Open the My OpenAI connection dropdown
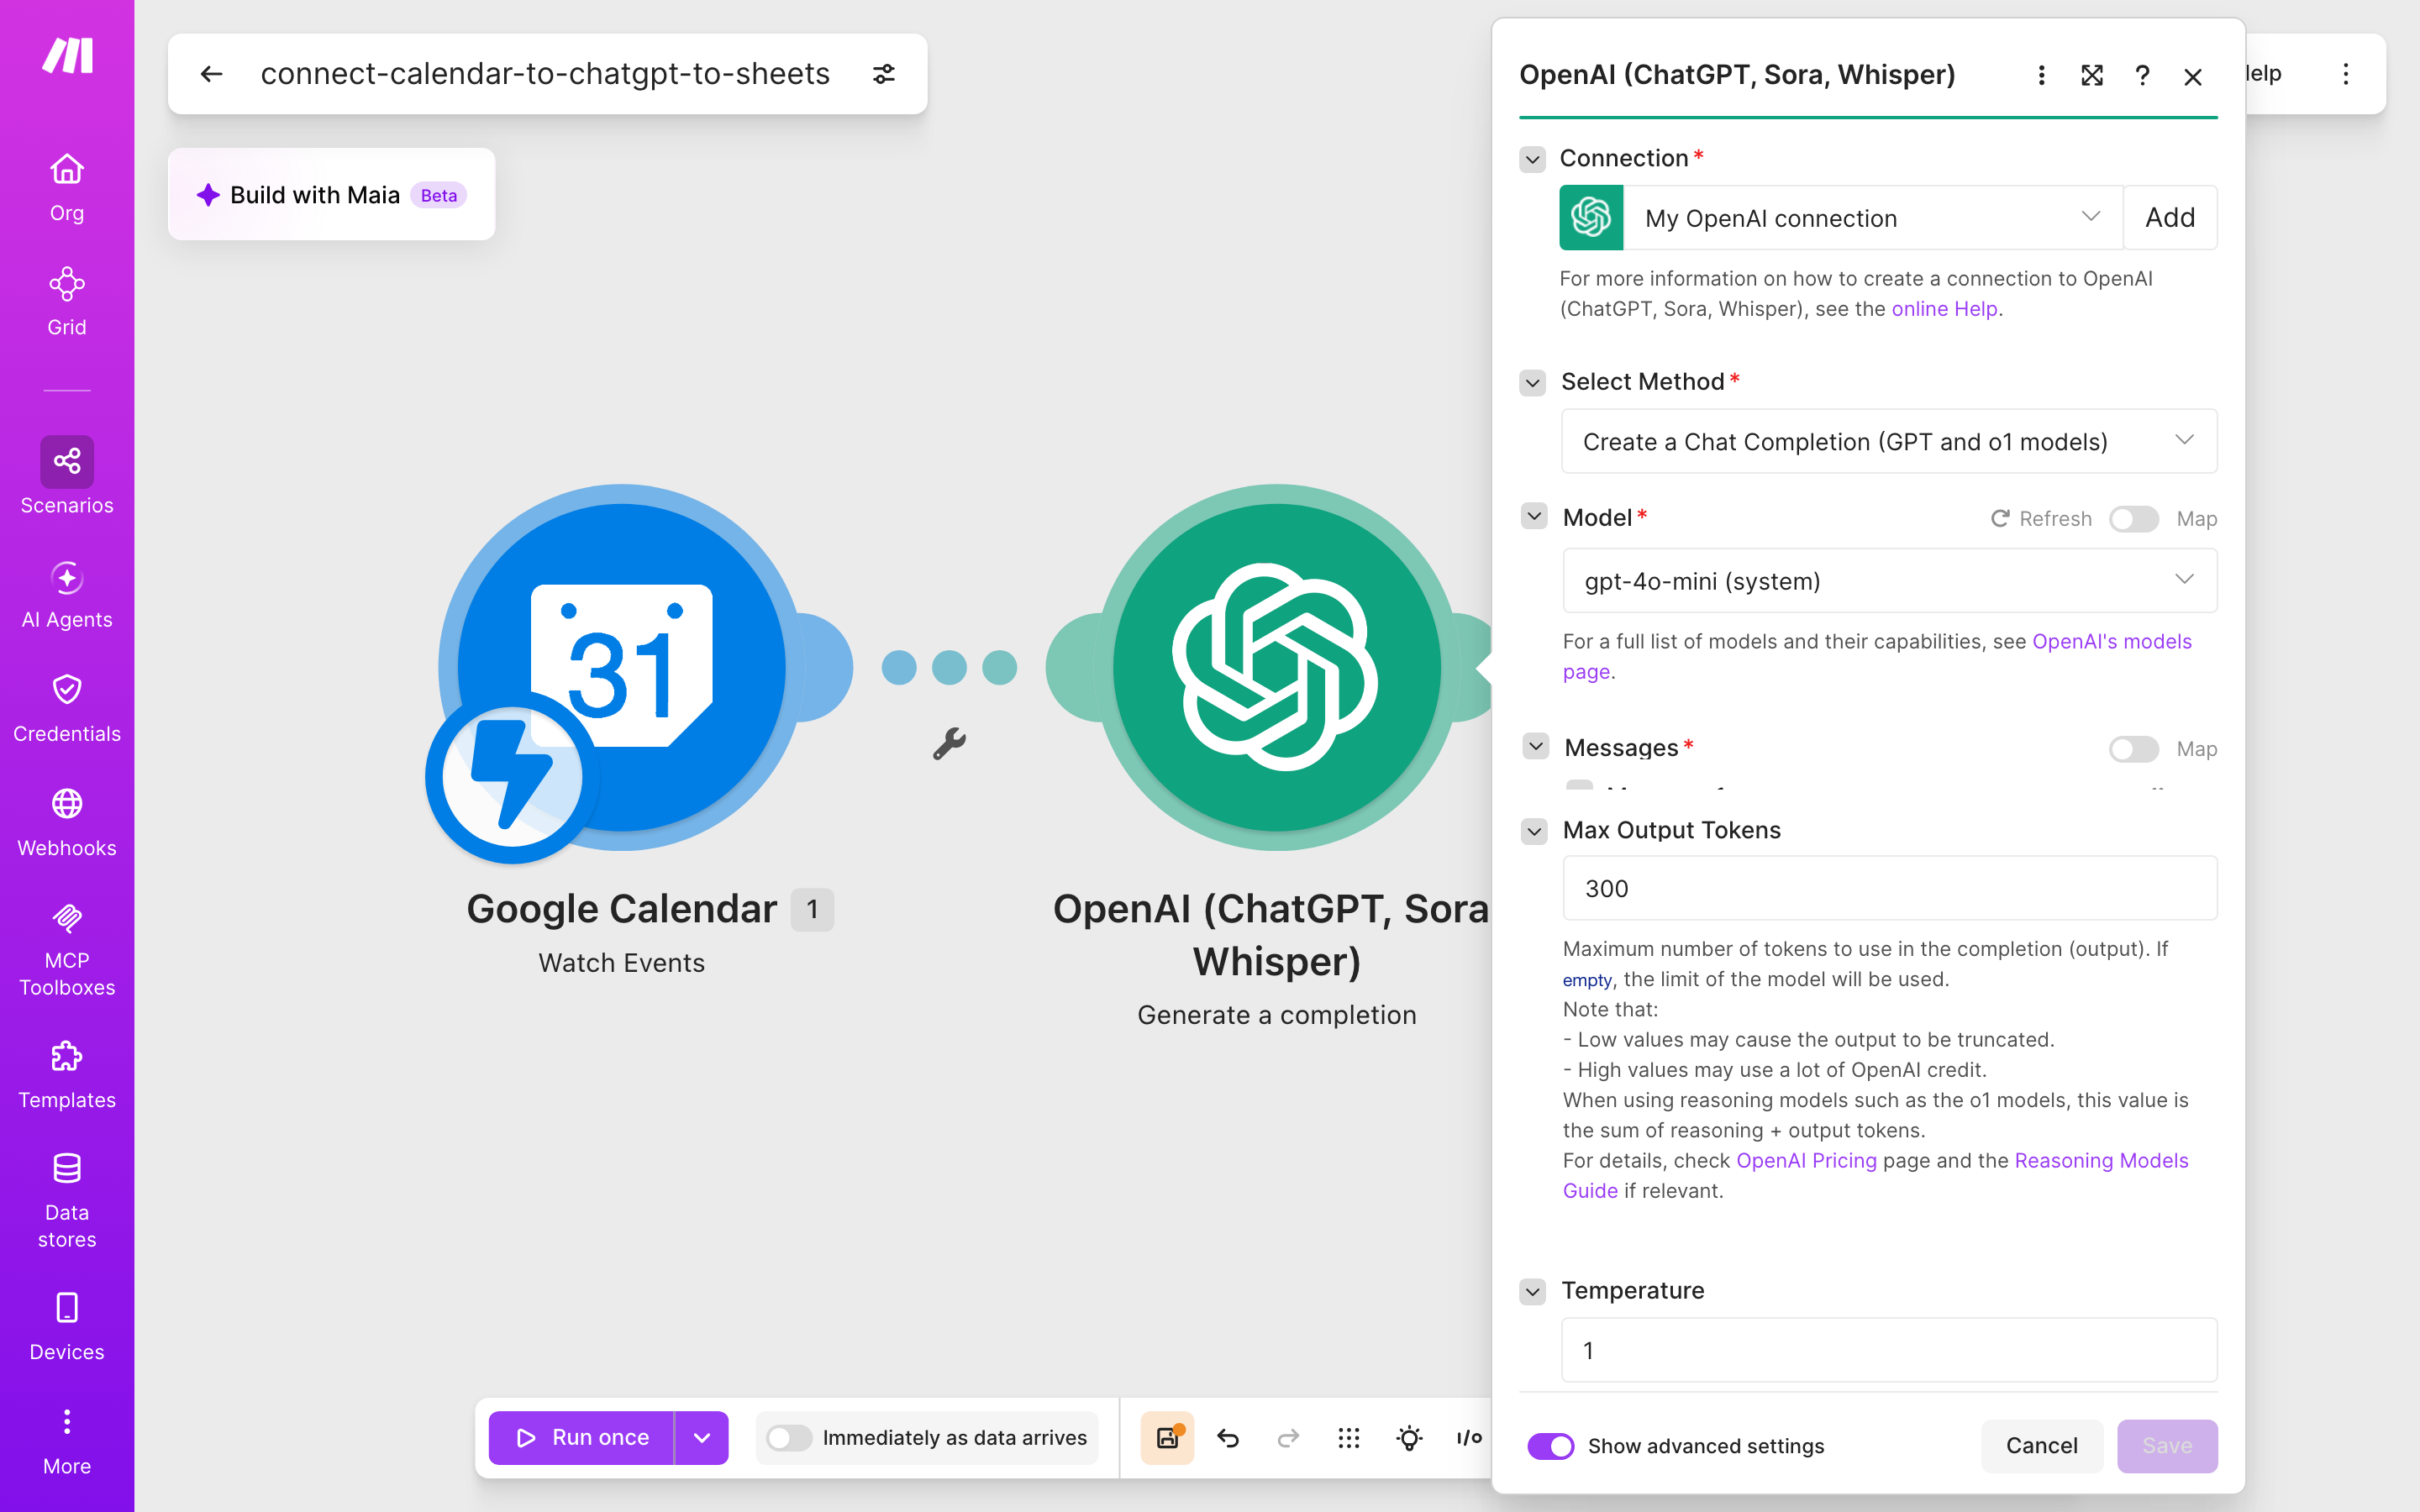Screen dimensions: 2420x1512 1871,218
